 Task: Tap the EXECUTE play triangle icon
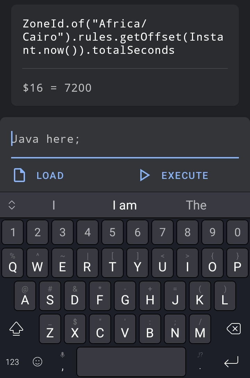pyautogui.click(x=145, y=175)
